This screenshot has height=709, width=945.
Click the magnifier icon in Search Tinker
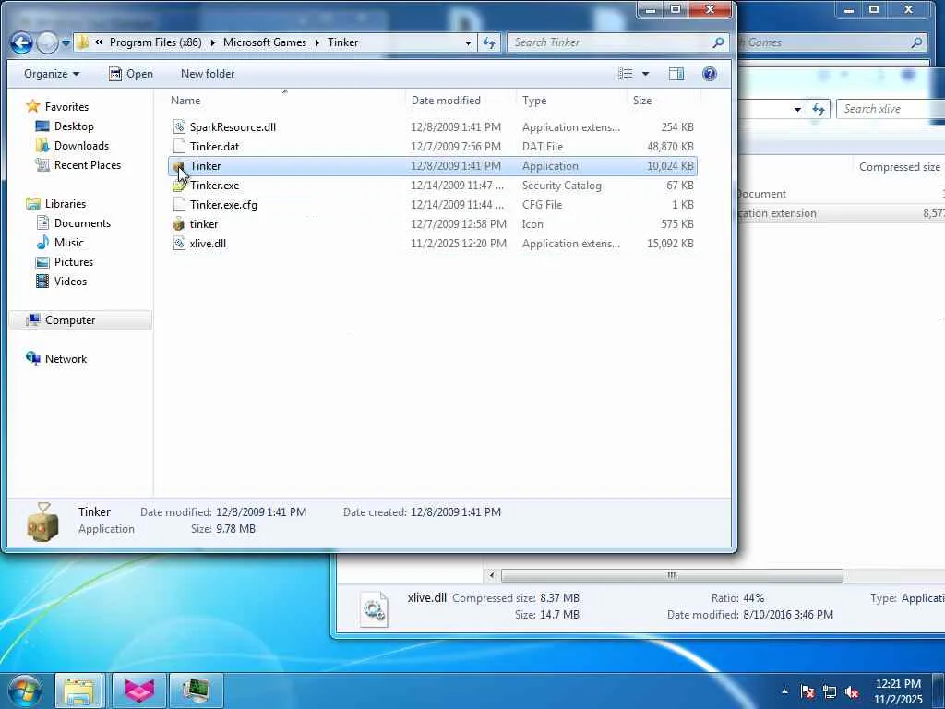pos(718,42)
